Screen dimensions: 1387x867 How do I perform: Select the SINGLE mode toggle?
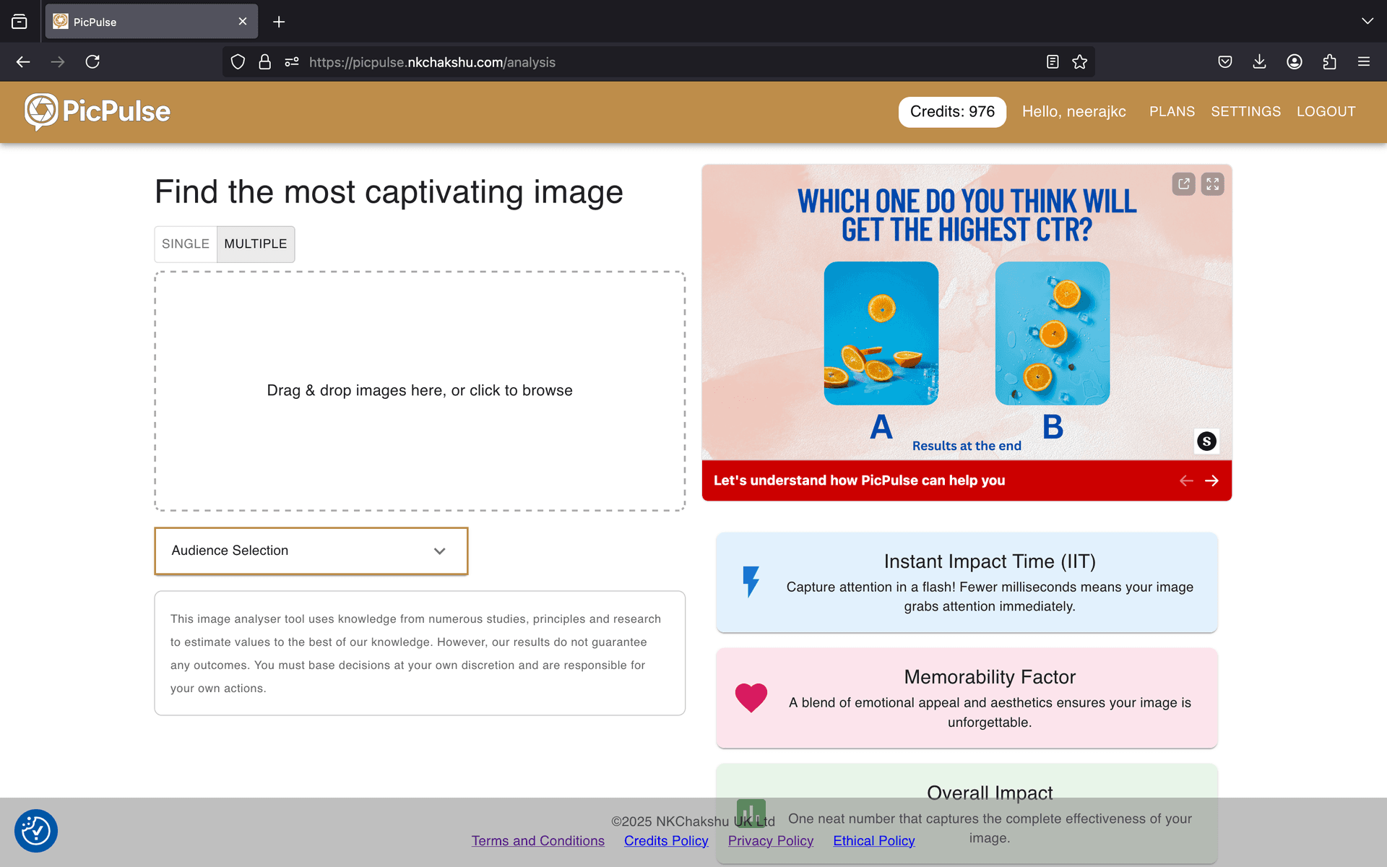186,244
